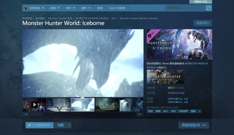Viewport: 234px width, 135px height.
Task: Select the last white monster thumbnail
Action: point(131,105)
